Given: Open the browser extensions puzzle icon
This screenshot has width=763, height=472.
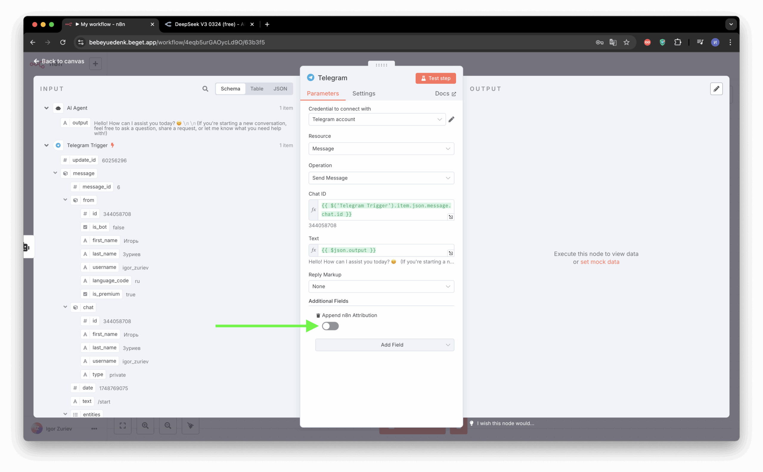Looking at the screenshot, I should tap(677, 42).
